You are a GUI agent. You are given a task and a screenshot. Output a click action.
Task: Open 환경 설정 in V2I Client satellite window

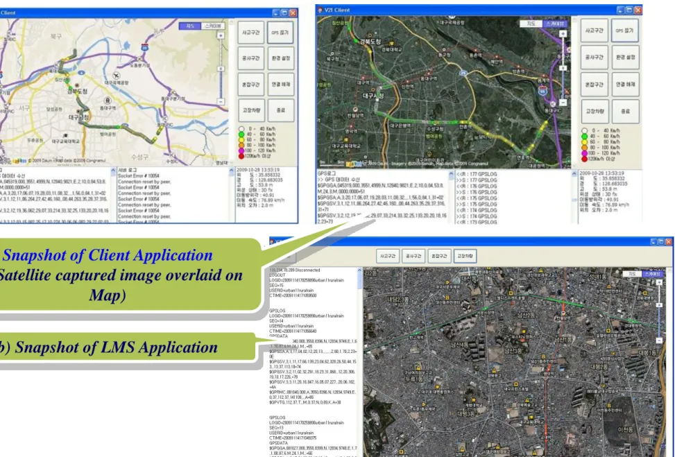point(624,58)
